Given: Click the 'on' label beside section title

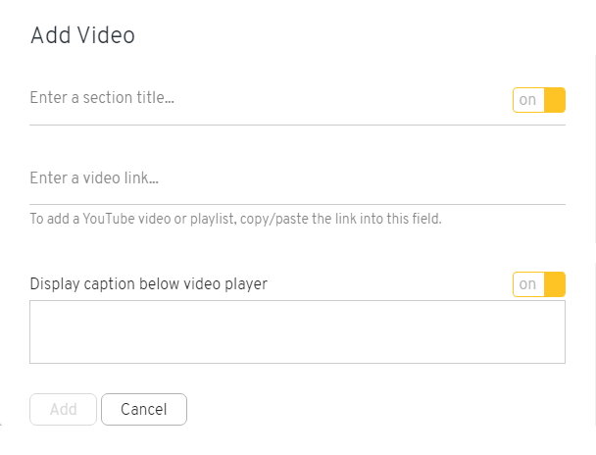Looking at the screenshot, I should (x=527, y=100).
